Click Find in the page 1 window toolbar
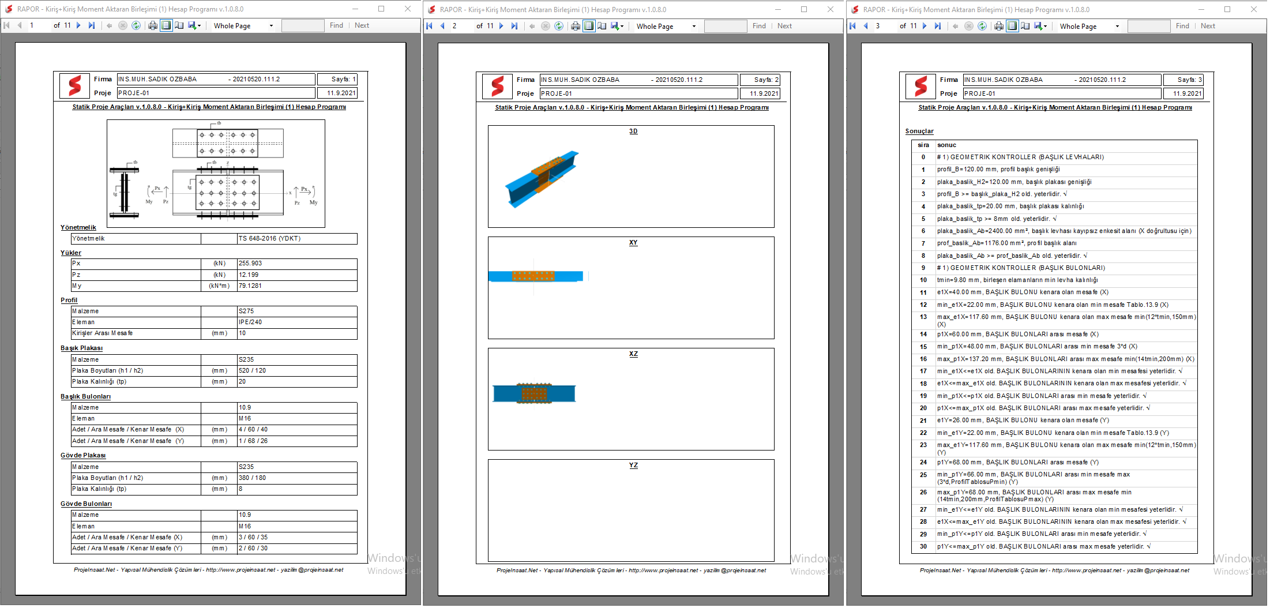 coord(336,25)
